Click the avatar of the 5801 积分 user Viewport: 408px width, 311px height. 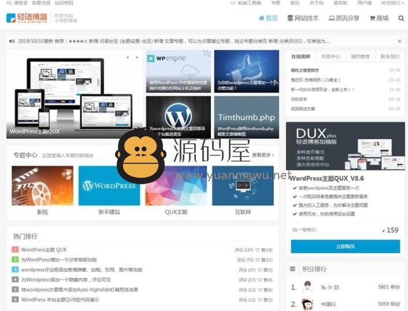click(308, 287)
